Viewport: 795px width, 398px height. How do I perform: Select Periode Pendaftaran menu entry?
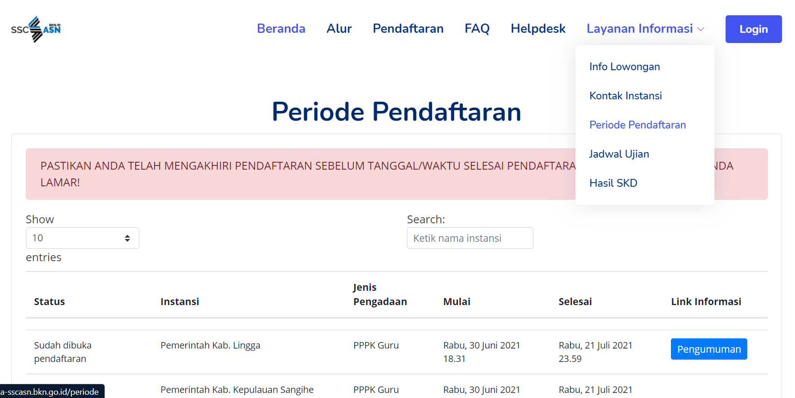tap(638, 125)
